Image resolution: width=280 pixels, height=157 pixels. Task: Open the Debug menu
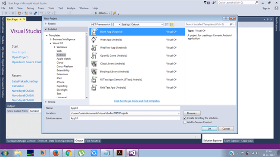click(x=30, y=8)
